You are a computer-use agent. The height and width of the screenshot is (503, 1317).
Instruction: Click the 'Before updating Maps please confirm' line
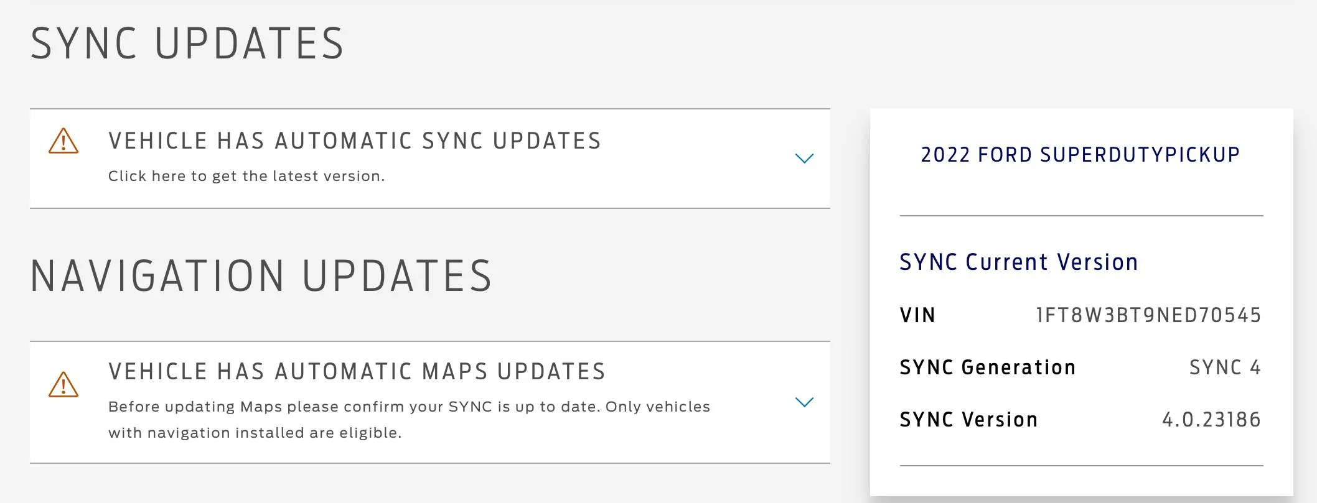pos(409,407)
